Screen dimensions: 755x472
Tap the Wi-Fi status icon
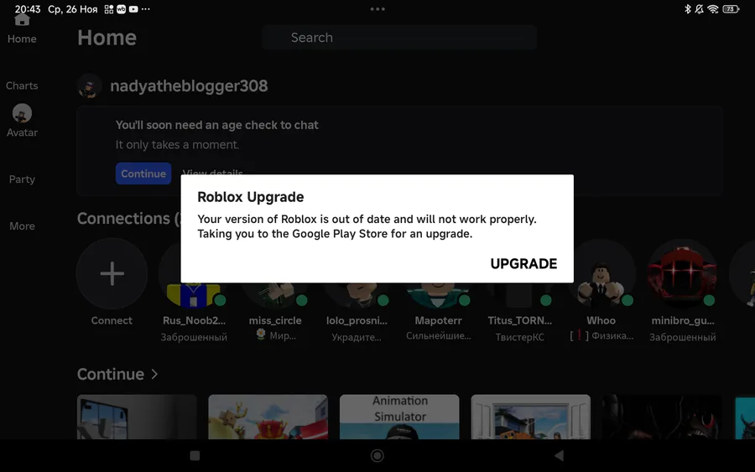point(713,8)
